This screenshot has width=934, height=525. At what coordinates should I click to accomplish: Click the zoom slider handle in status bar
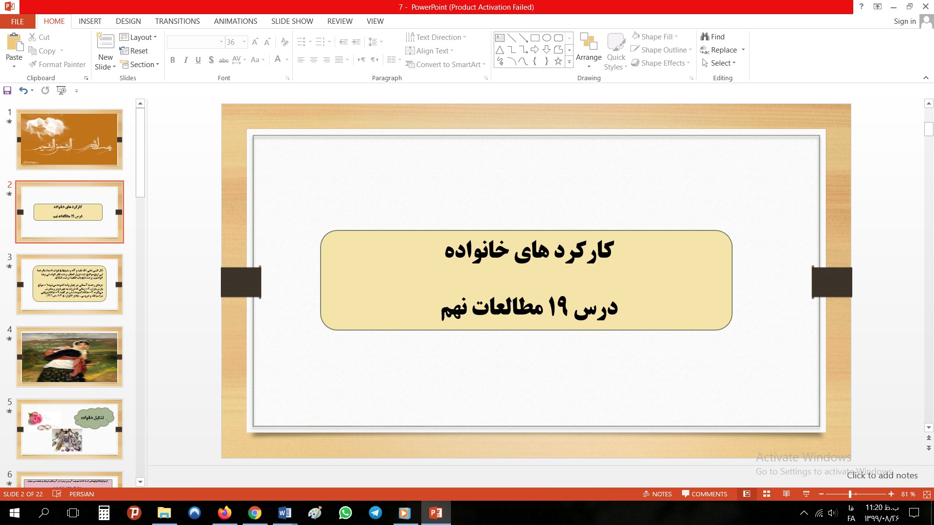point(850,494)
